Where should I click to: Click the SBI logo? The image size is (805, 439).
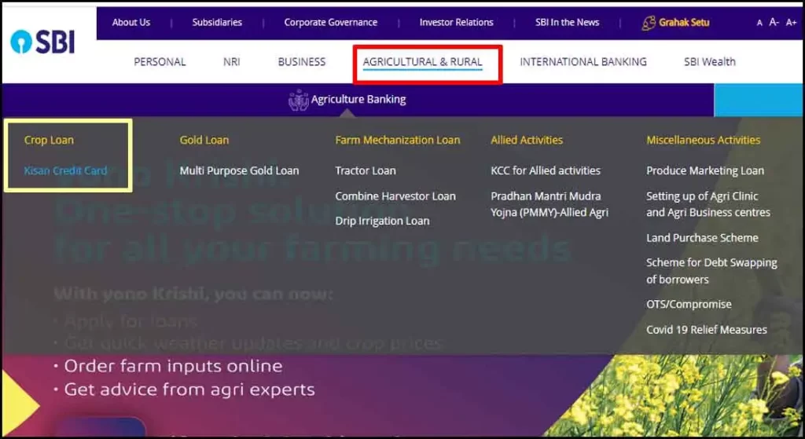click(x=43, y=42)
